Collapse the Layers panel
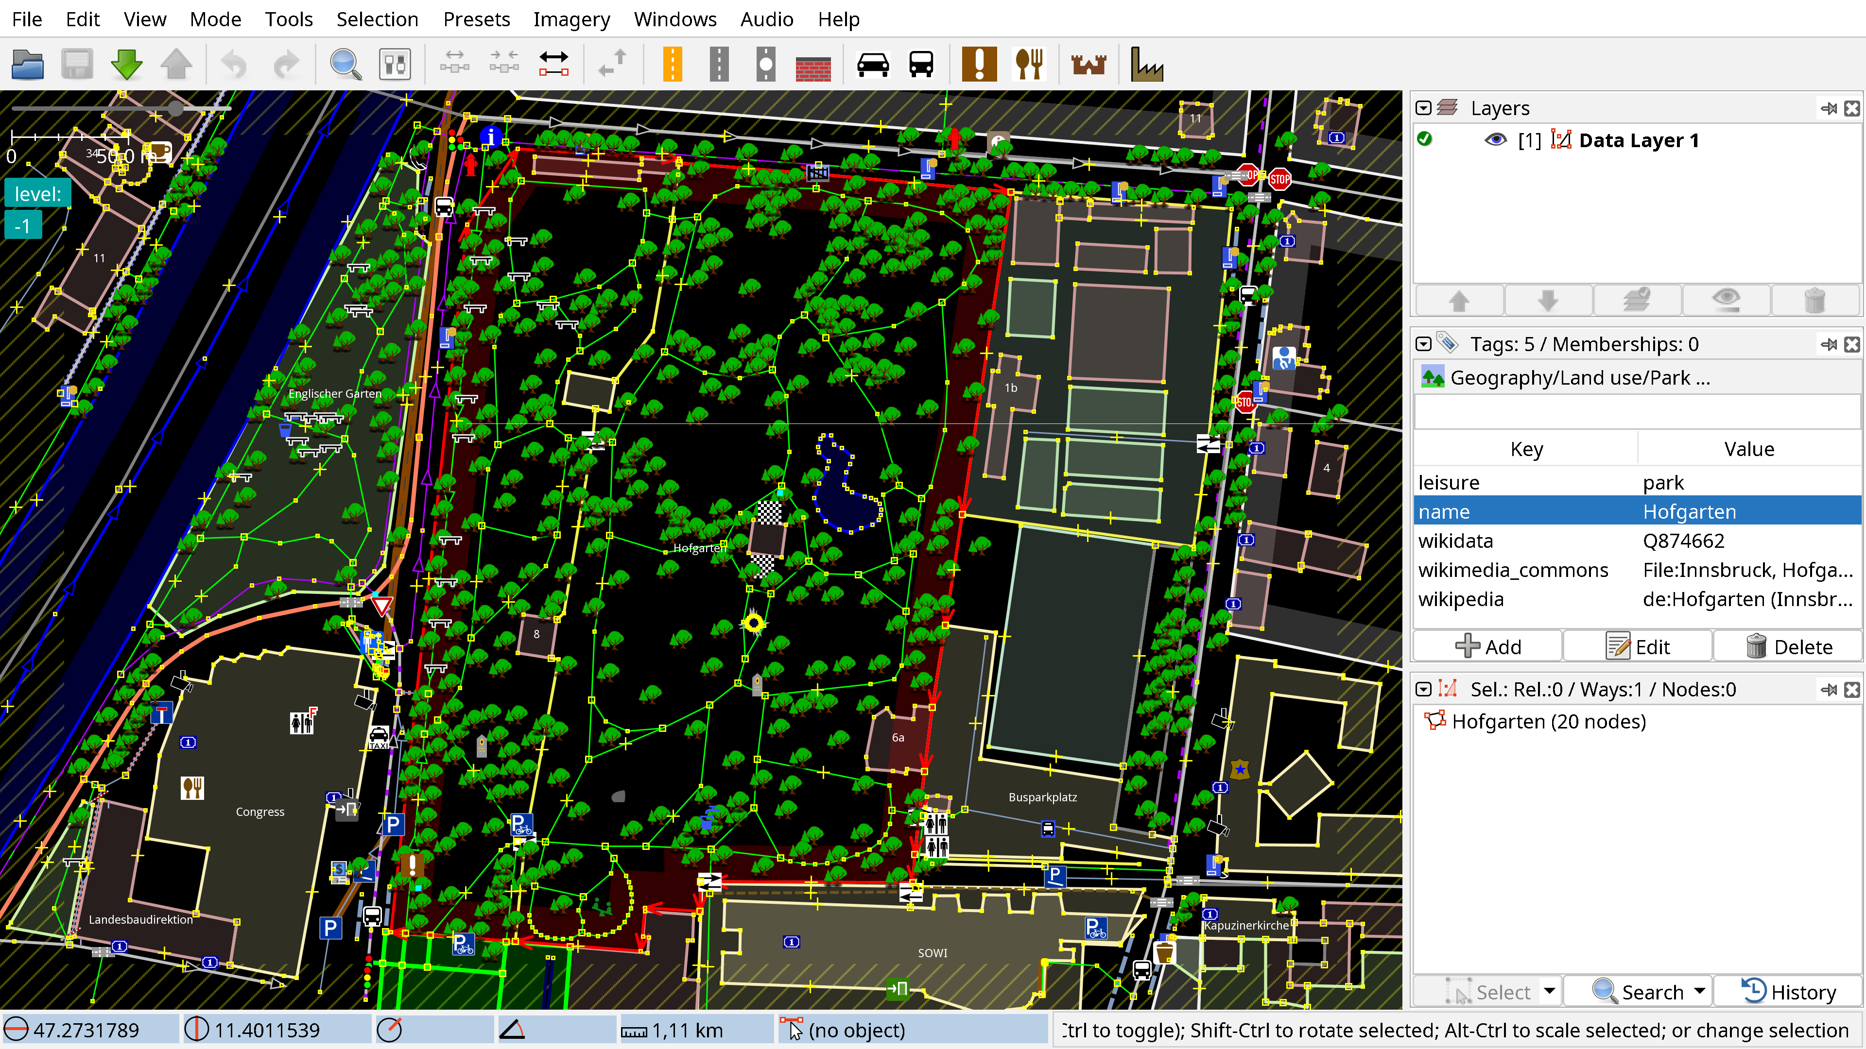 point(1423,108)
